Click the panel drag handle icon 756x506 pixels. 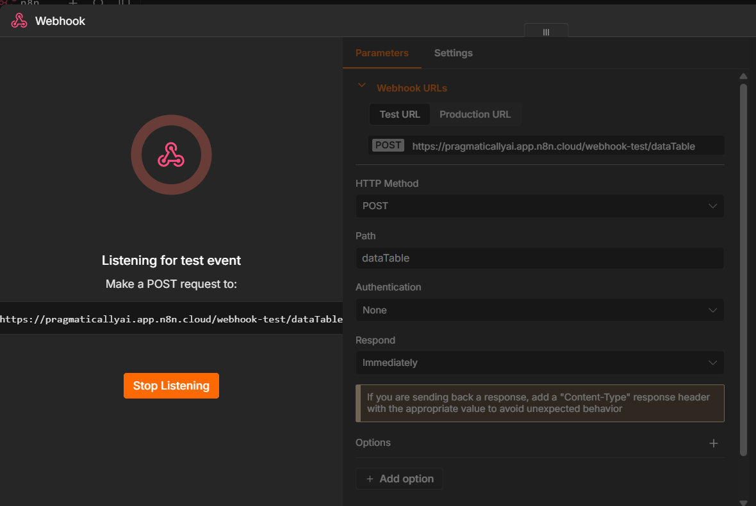pos(546,32)
